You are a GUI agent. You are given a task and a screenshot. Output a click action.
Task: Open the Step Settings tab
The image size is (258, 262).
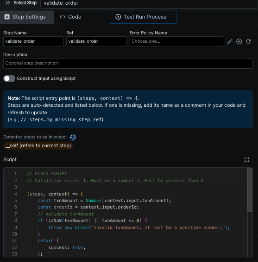[x=27, y=17]
